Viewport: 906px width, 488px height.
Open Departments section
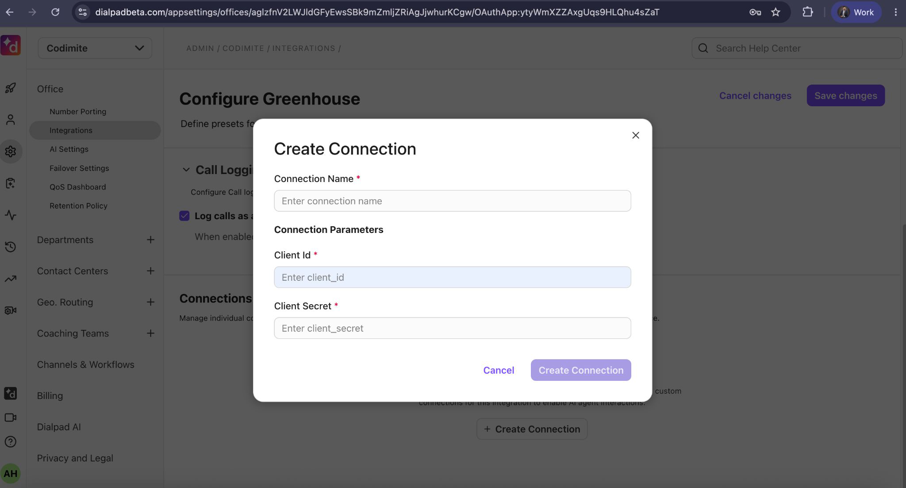tap(65, 240)
